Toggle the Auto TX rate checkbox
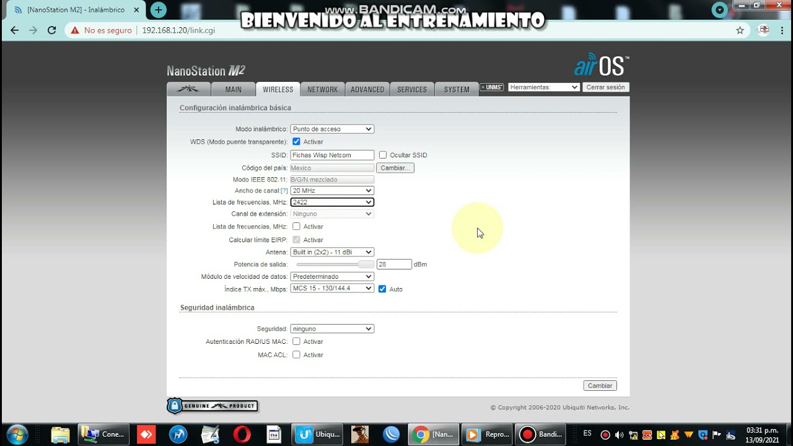This screenshot has width=793, height=446. coord(382,289)
